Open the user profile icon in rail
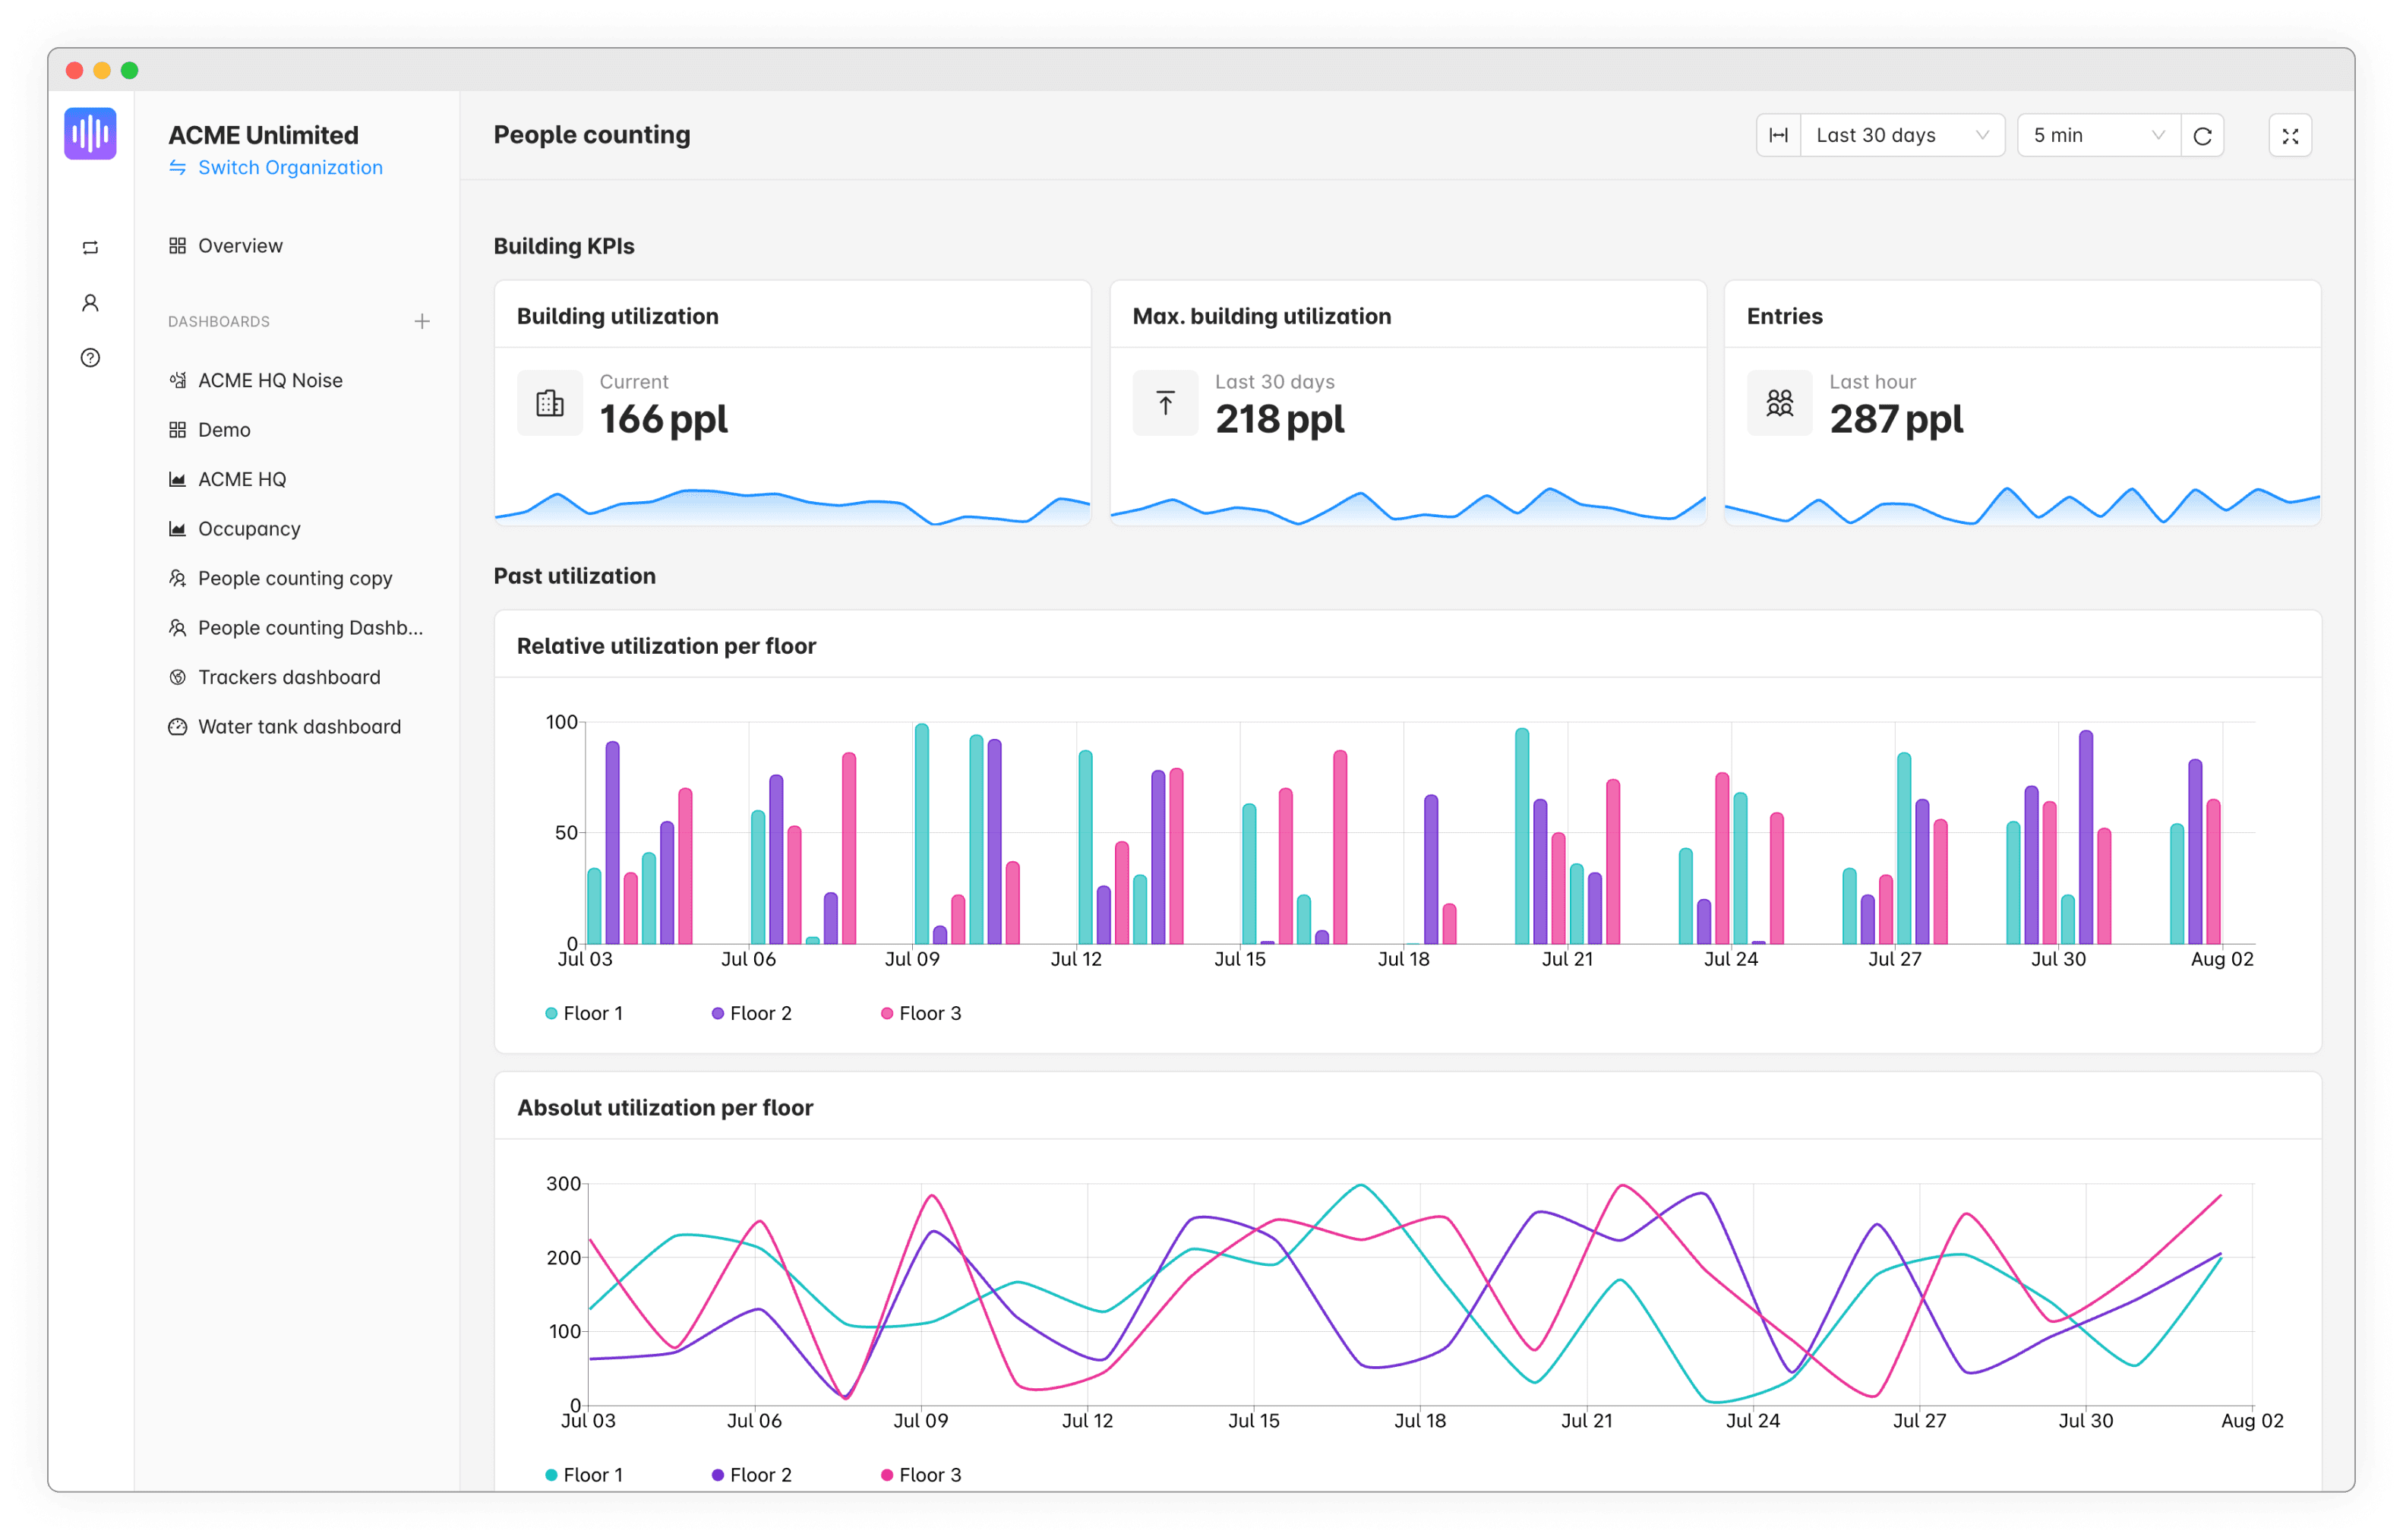This screenshot has height=1540, width=2403. [x=90, y=302]
